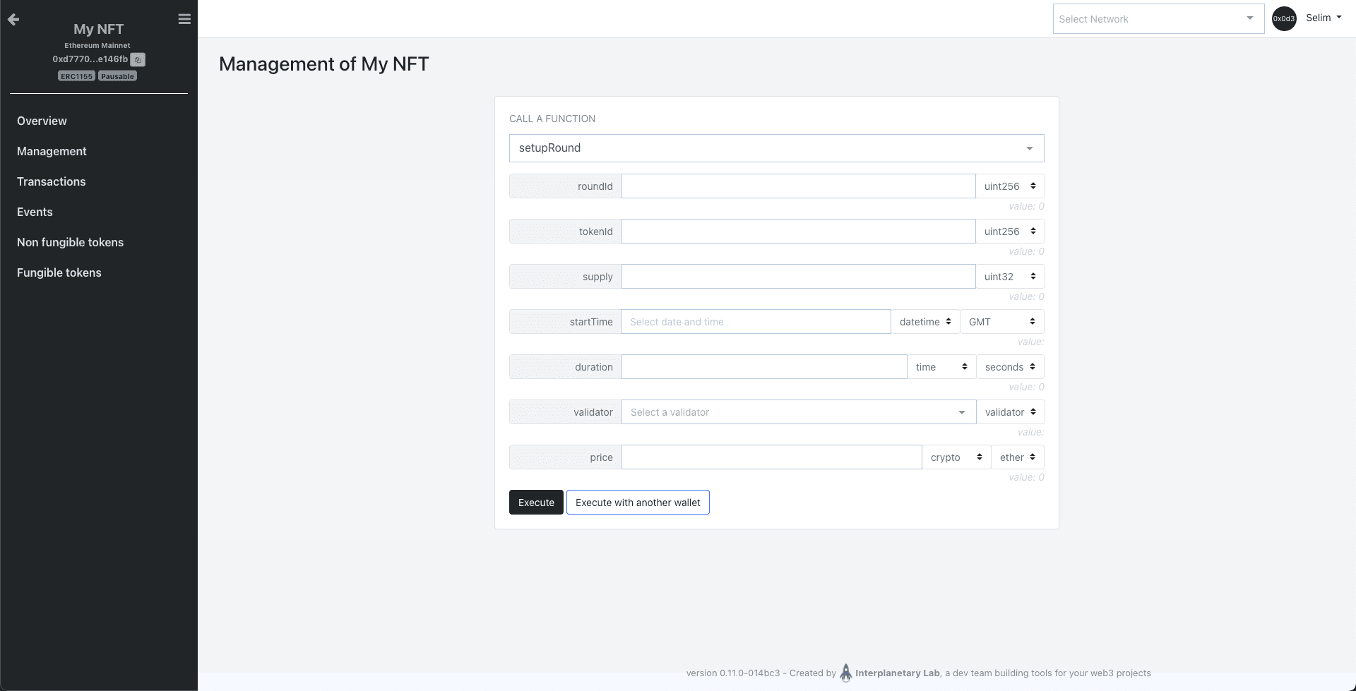Open Non fungible tokens page
The height and width of the screenshot is (691, 1356).
(x=70, y=242)
